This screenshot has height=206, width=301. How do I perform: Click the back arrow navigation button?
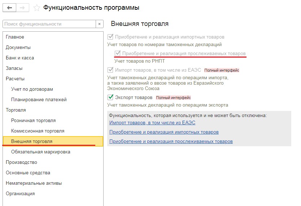pyautogui.click(x=9, y=8)
